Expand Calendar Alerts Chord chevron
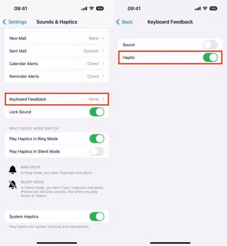Image resolution: width=227 pixels, height=246 pixels. tap(103, 63)
